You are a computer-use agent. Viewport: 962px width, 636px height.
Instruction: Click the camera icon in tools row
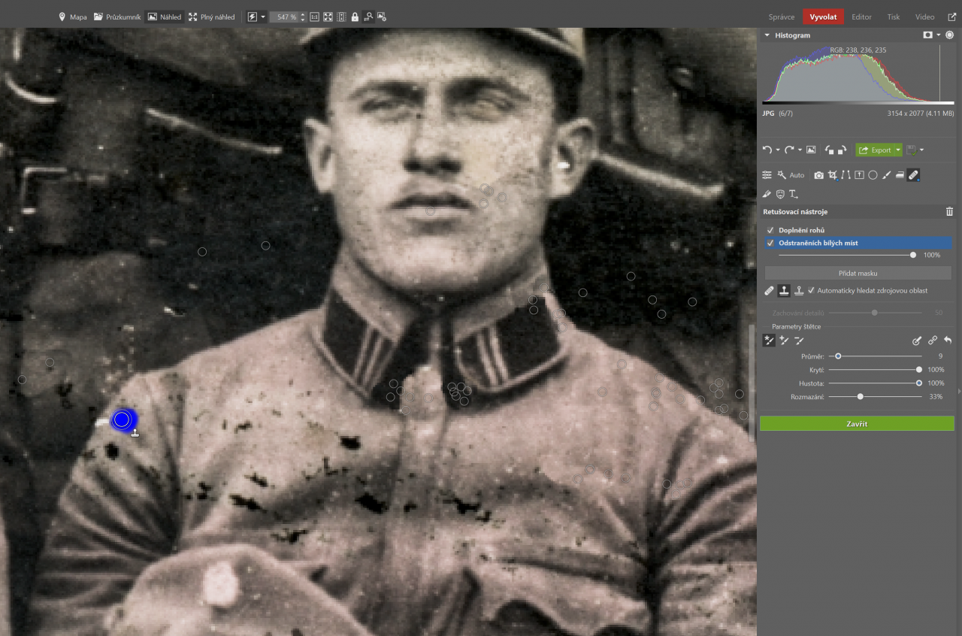point(819,175)
